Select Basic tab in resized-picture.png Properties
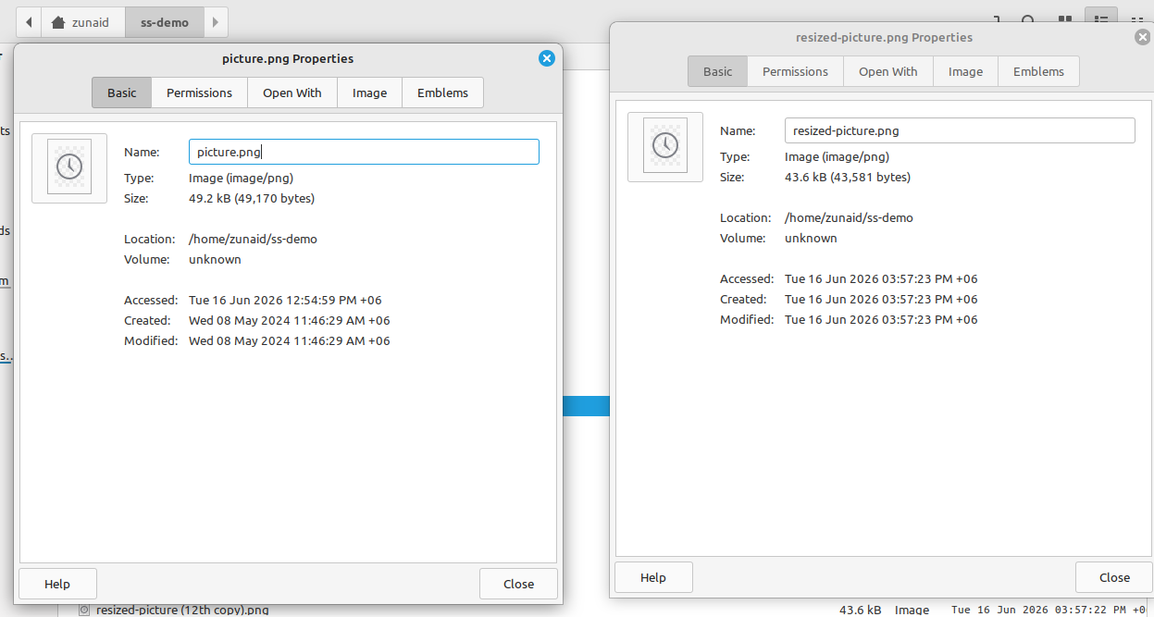The width and height of the screenshot is (1154, 617). coord(717,71)
